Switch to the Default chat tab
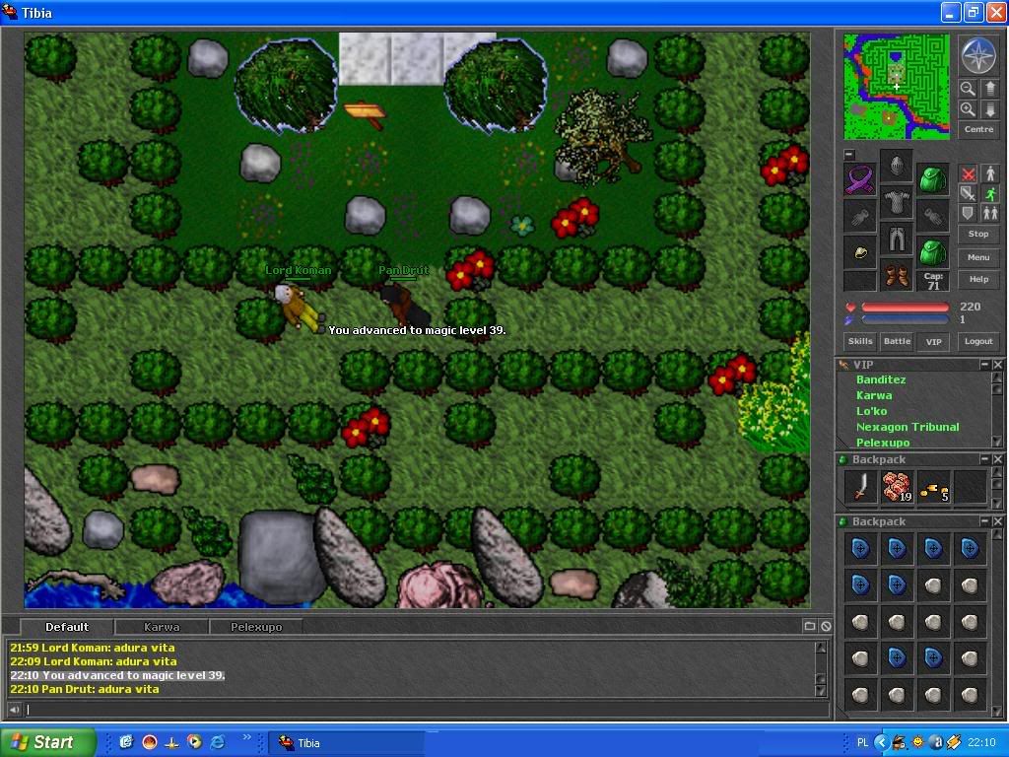Screen dimensions: 1009x757 click(67, 627)
